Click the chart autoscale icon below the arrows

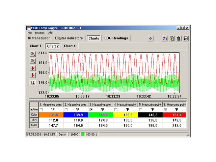click(33, 83)
